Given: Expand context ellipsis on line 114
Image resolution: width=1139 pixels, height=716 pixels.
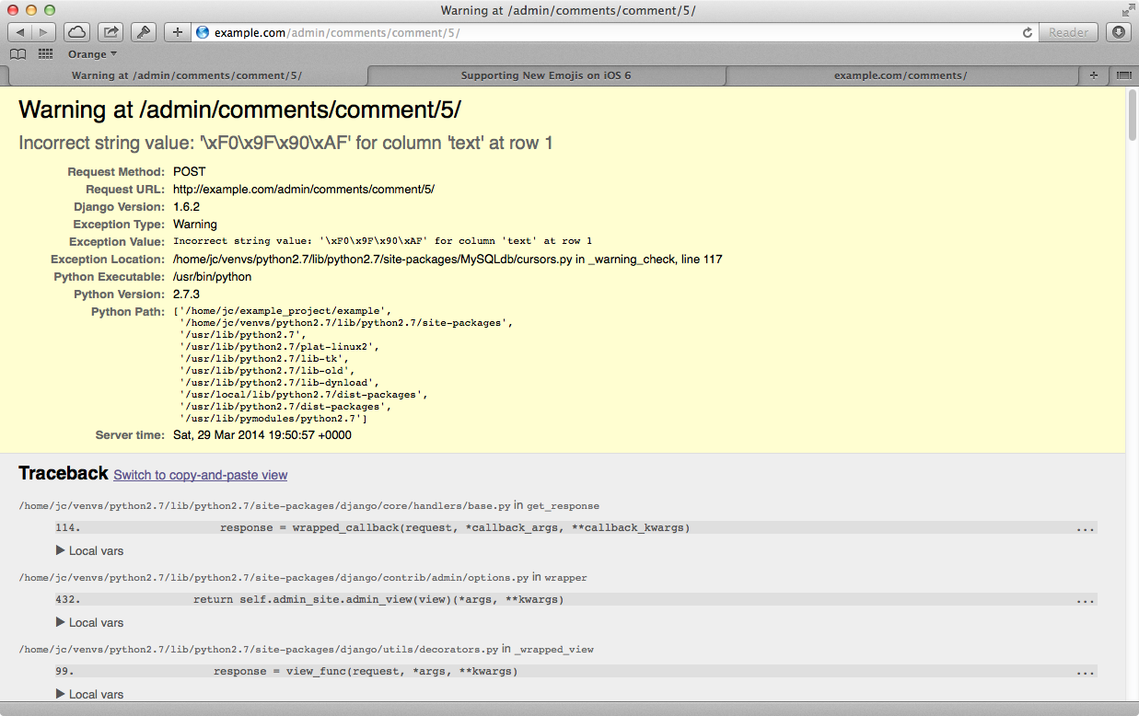Looking at the screenshot, I should click(x=1085, y=528).
